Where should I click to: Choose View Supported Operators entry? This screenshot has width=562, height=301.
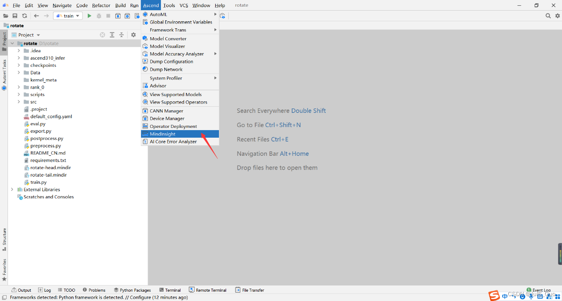tap(180, 102)
